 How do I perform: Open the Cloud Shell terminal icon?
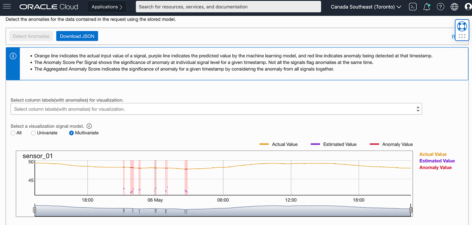click(x=413, y=6)
